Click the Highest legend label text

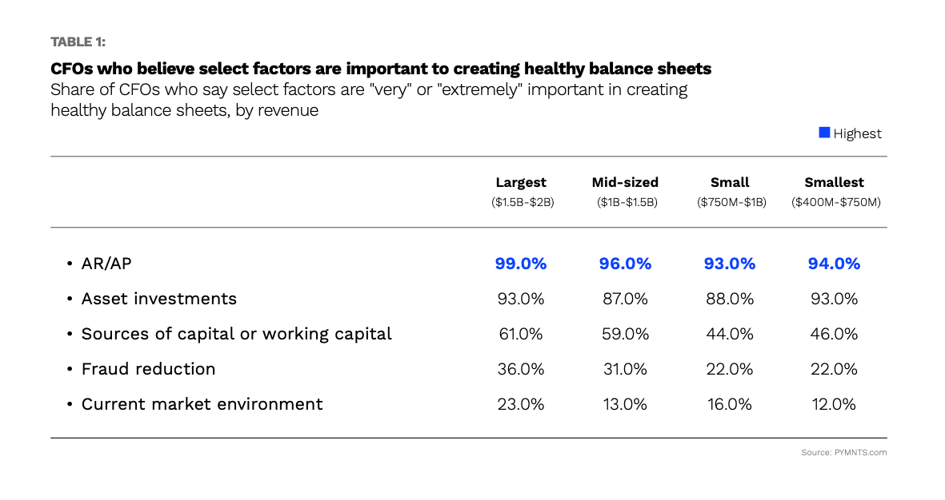coord(857,133)
